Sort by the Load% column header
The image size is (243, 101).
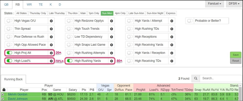(154, 90)
